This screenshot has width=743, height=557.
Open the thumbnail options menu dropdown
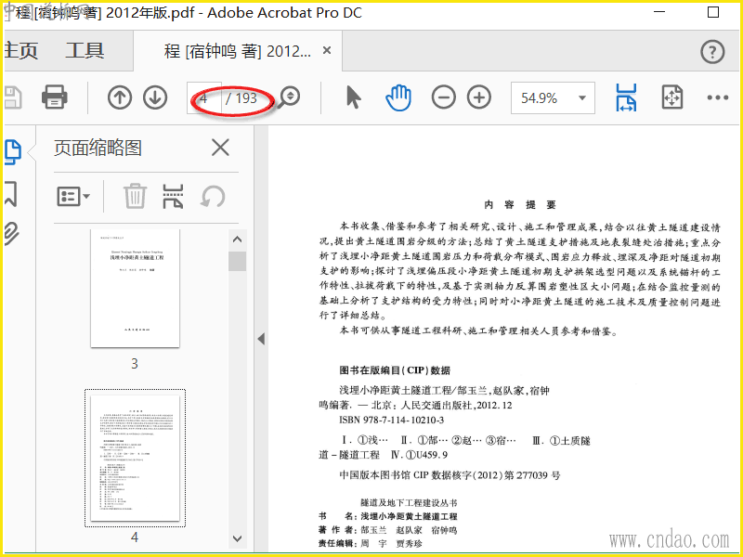(73, 196)
